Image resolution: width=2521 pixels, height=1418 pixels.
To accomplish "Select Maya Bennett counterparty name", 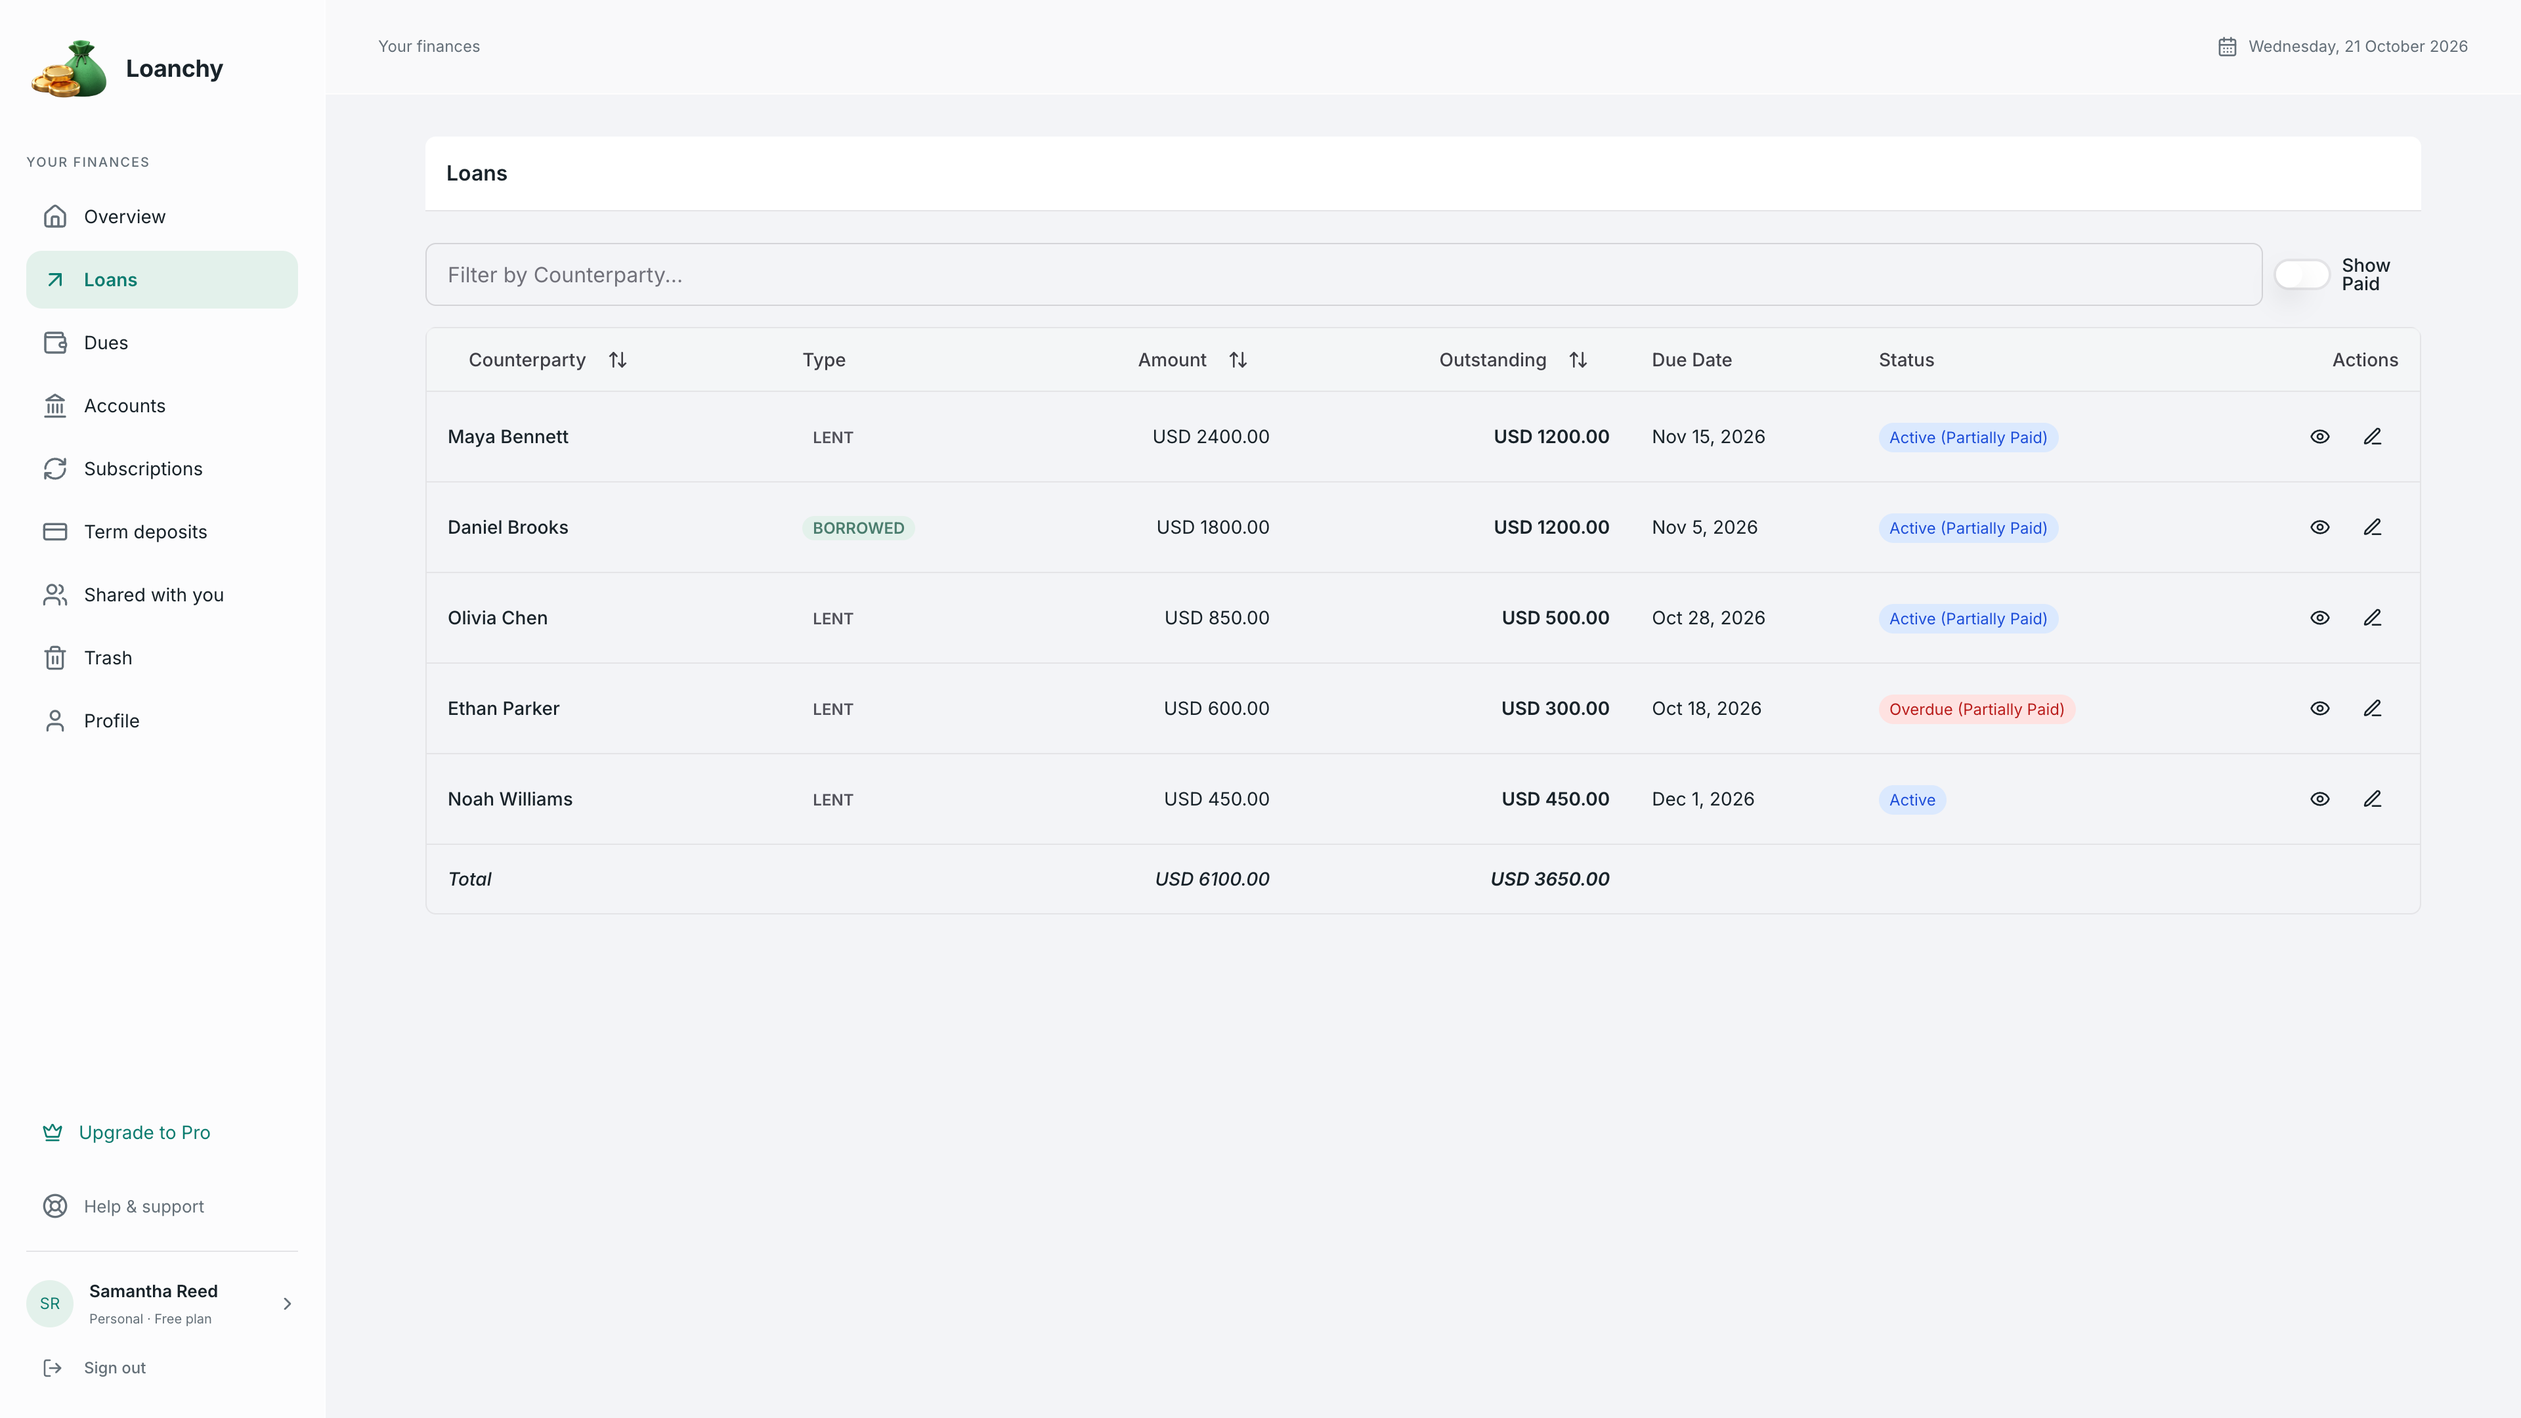I will [508, 437].
